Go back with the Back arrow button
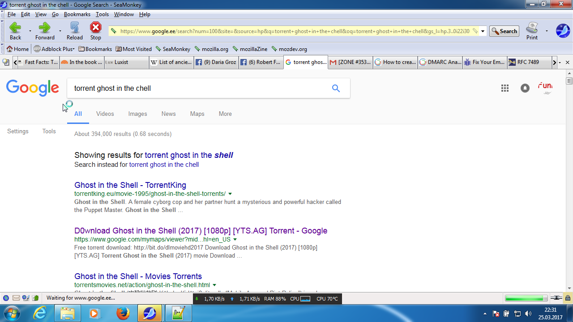Viewport: 573px width, 322px height. pyautogui.click(x=15, y=31)
